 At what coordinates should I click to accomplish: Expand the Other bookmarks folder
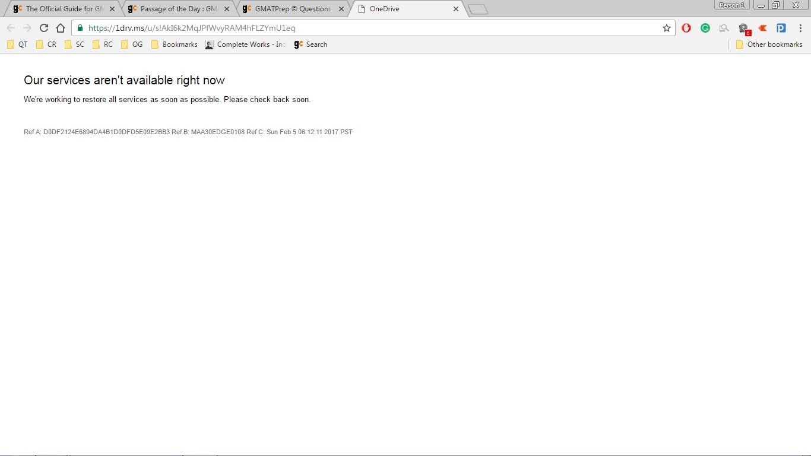pos(769,45)
